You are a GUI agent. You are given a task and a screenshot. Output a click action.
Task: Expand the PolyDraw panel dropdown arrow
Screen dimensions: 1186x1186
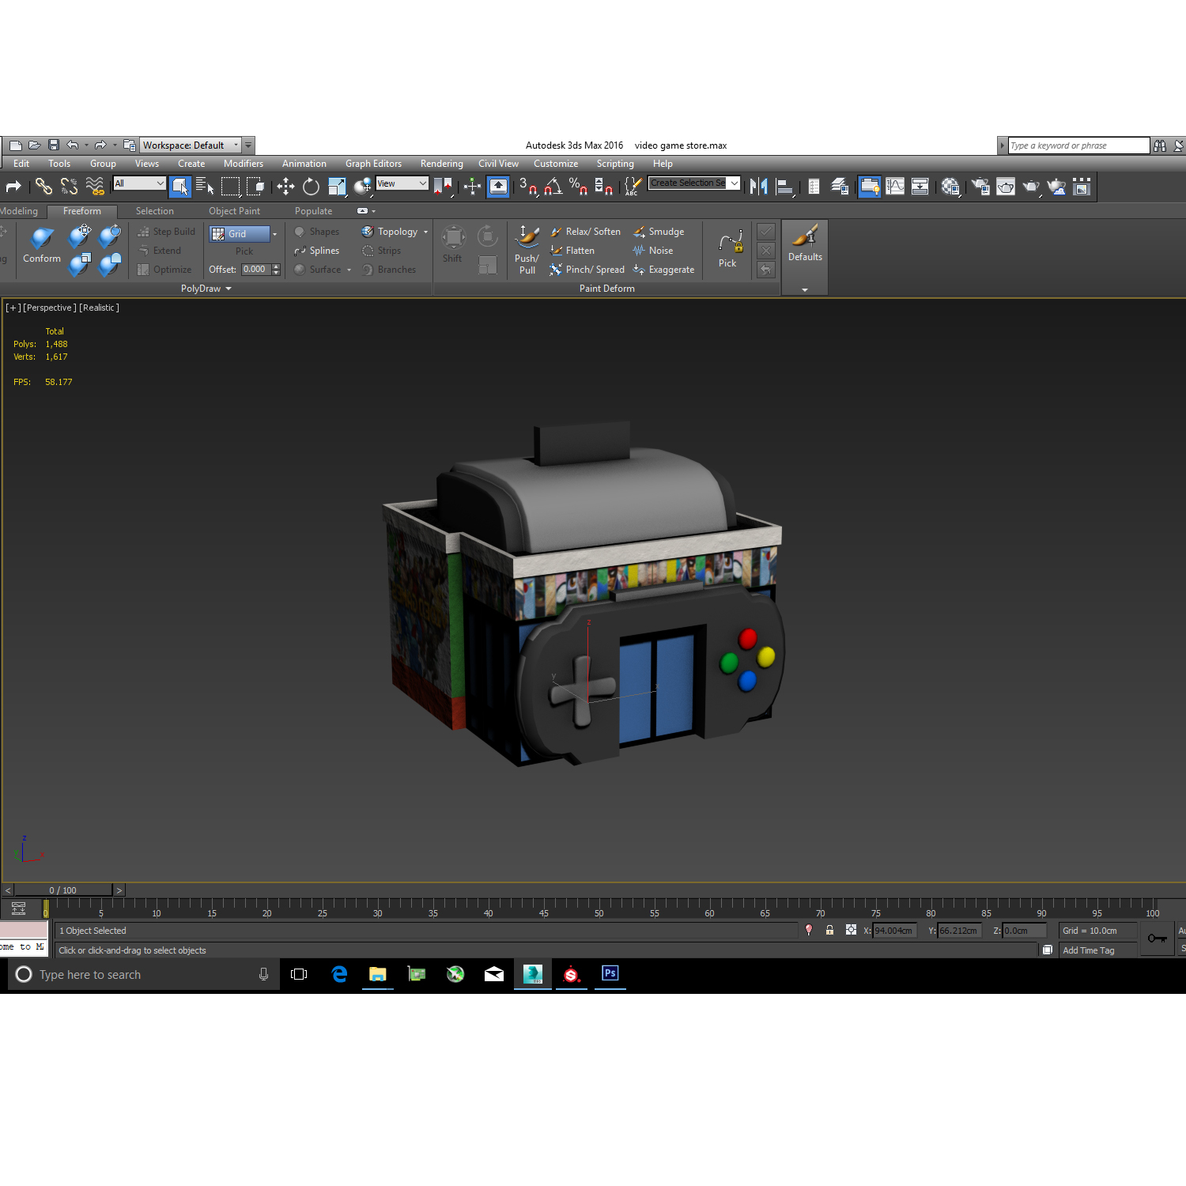(228, 289)
